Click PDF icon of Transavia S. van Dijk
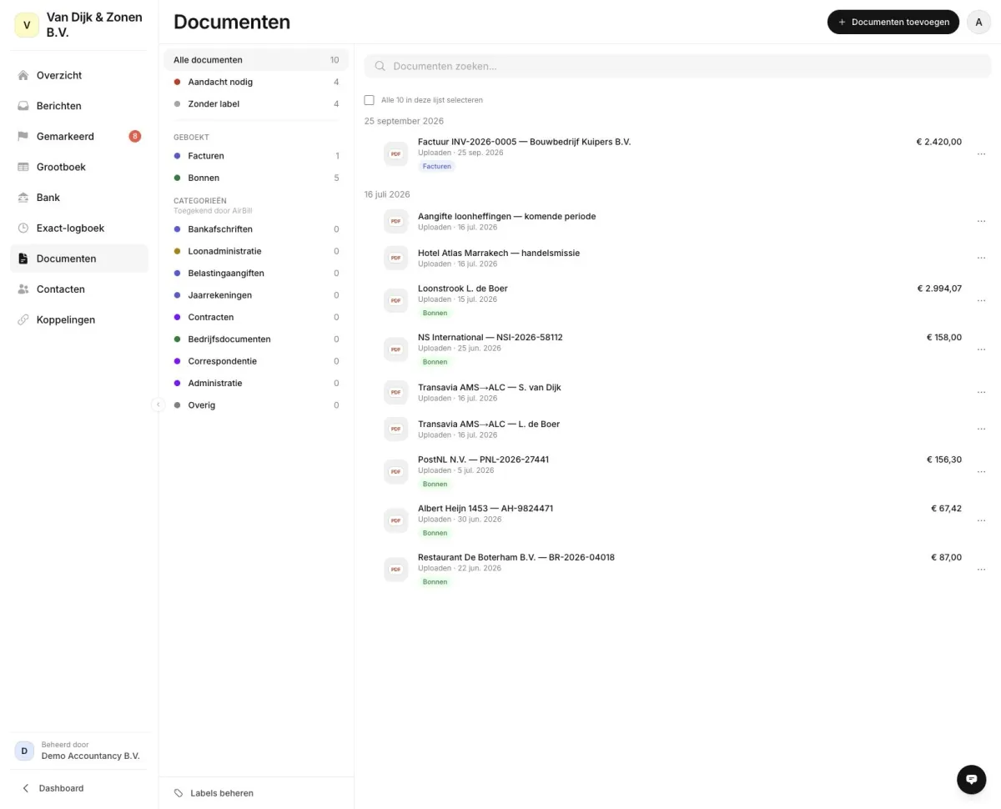 coord(395,392)
